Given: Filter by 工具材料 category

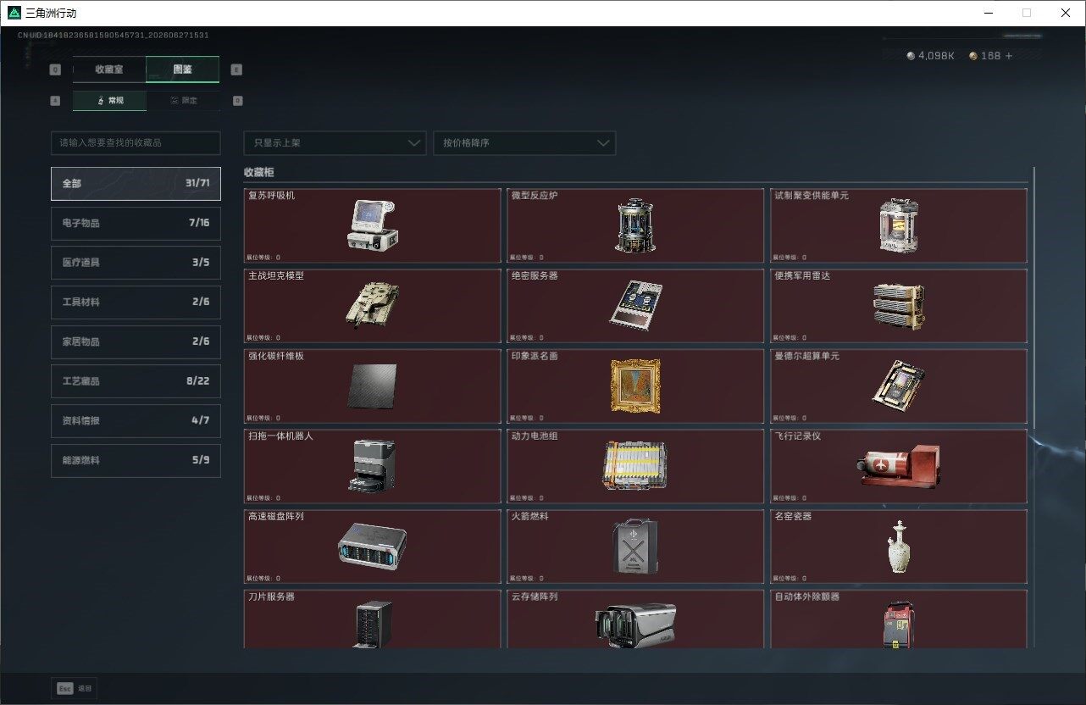Looking at the screenshot, I should [136, 303].
